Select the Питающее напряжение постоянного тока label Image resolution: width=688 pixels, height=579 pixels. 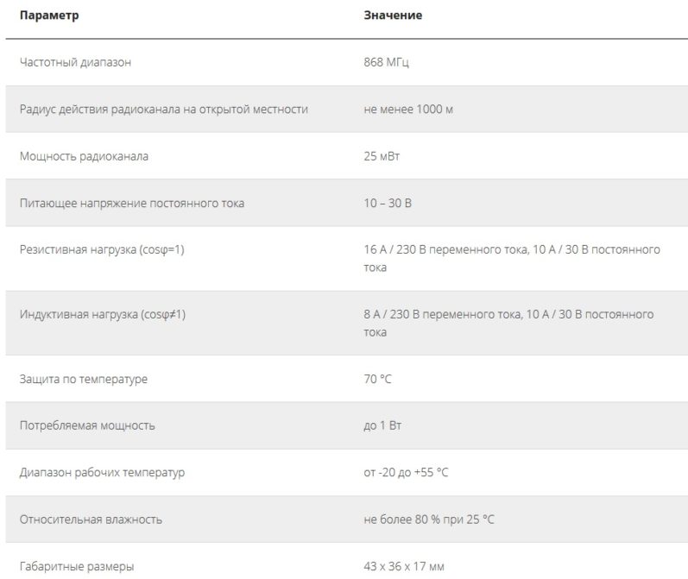pos(131,203)
